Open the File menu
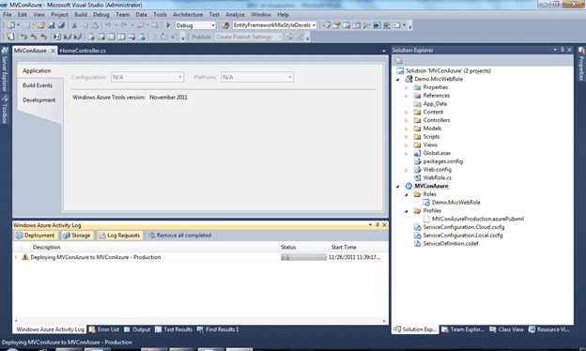The height and width of the screenshot is (351, 586). pos(8,14)
